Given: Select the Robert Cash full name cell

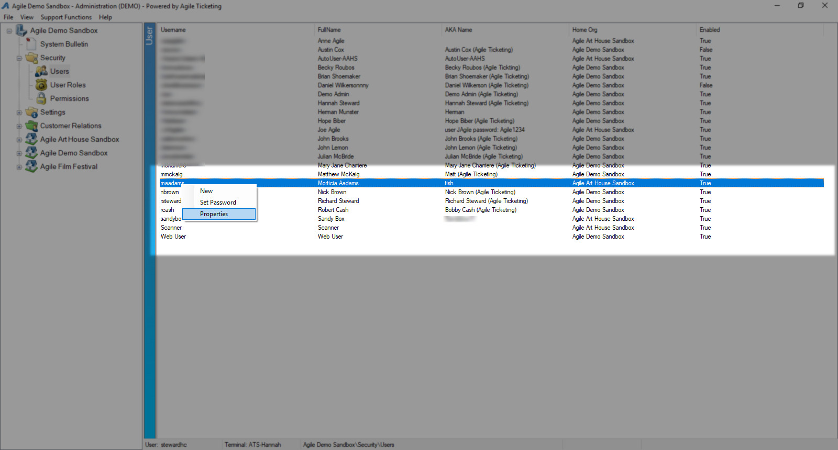Looking at the screenshot, I should 333,210.
